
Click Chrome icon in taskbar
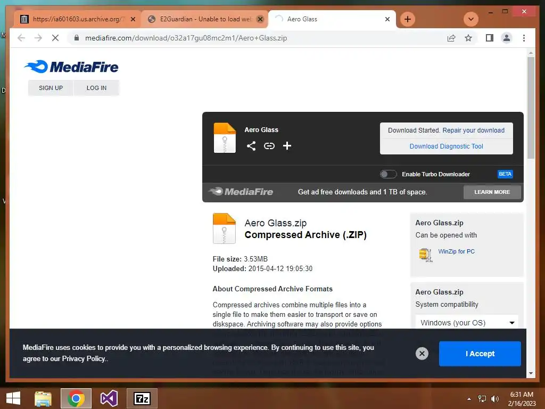(76, 398)
